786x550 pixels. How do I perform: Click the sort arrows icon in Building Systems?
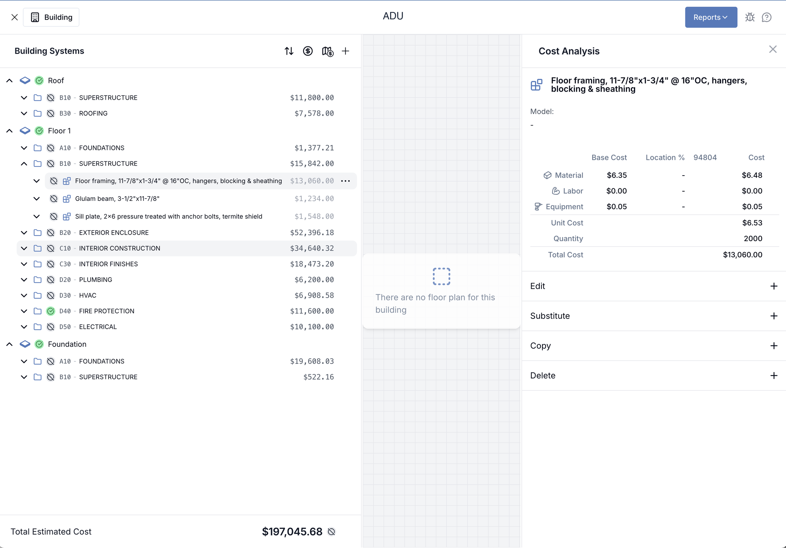288,51
